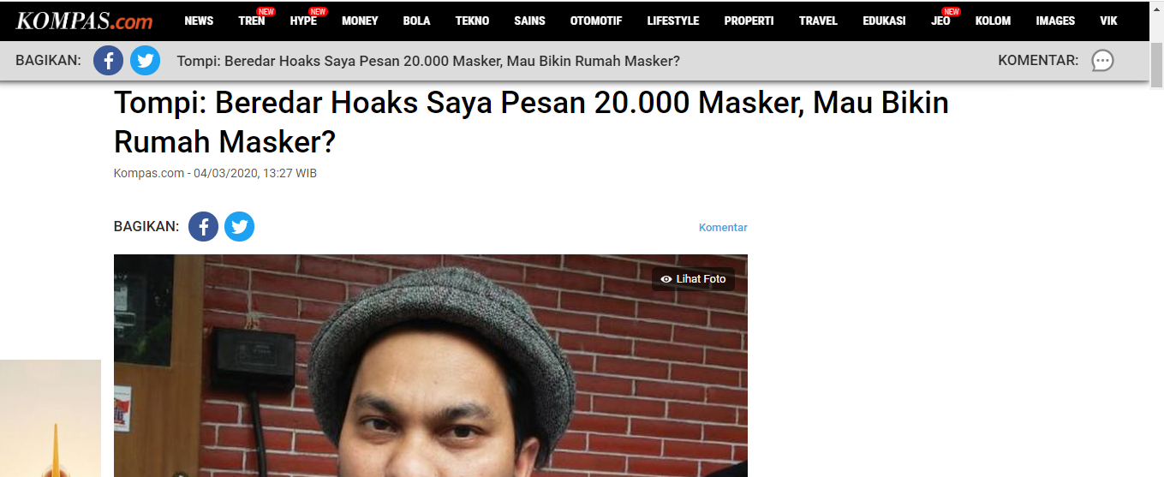
Task: Select LIFESTYLE from top navigation
Action: [673, 21]
